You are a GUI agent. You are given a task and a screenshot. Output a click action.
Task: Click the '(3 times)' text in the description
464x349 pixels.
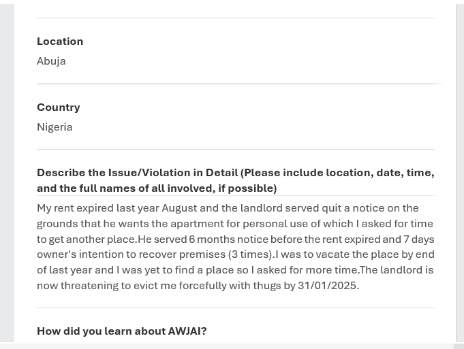click(x=250, y=254)
